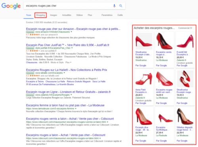Open the Images tab
The image size is (198, 147).
[x=53, y=15]
